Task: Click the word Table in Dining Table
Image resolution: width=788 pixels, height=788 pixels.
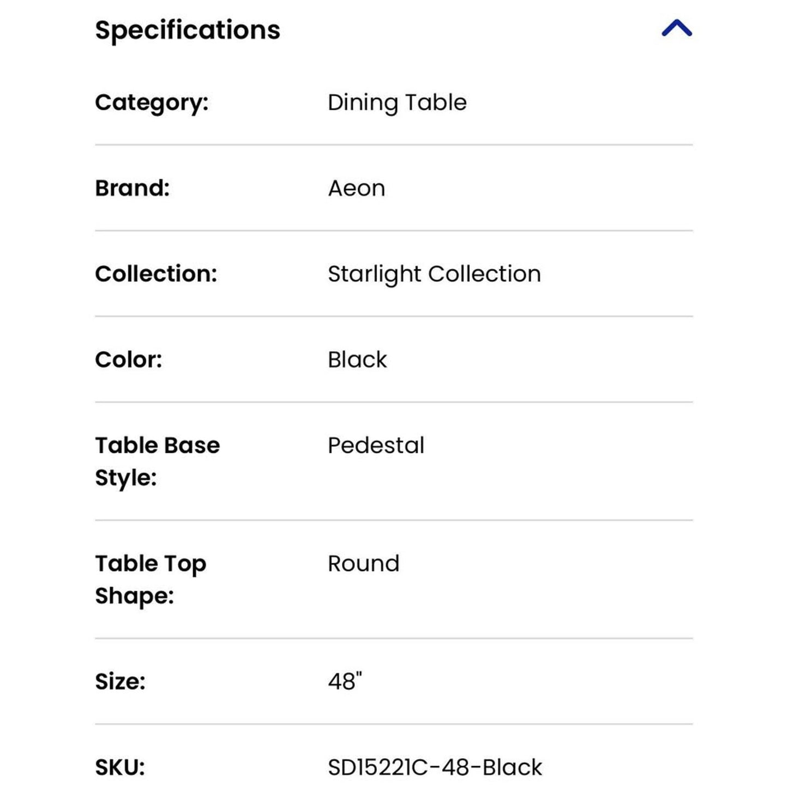Action: (436, 103)
